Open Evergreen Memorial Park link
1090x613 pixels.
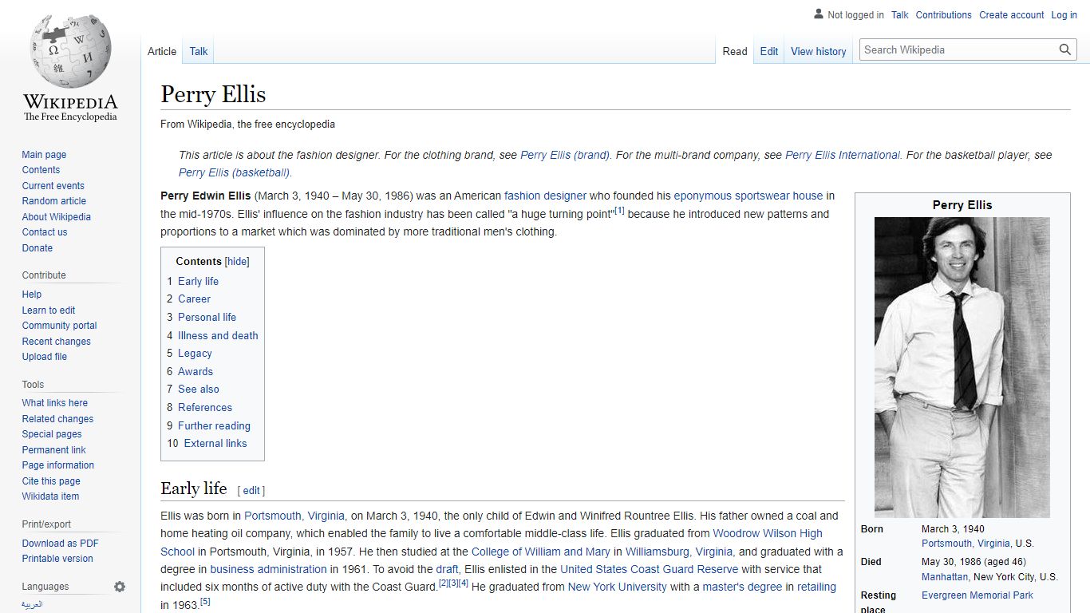coord(977,595)
